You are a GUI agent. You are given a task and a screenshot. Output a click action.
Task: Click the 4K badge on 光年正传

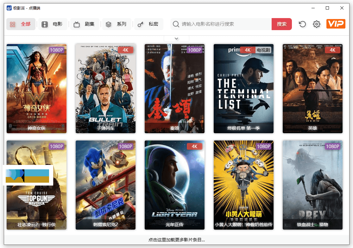coord(194,147)
